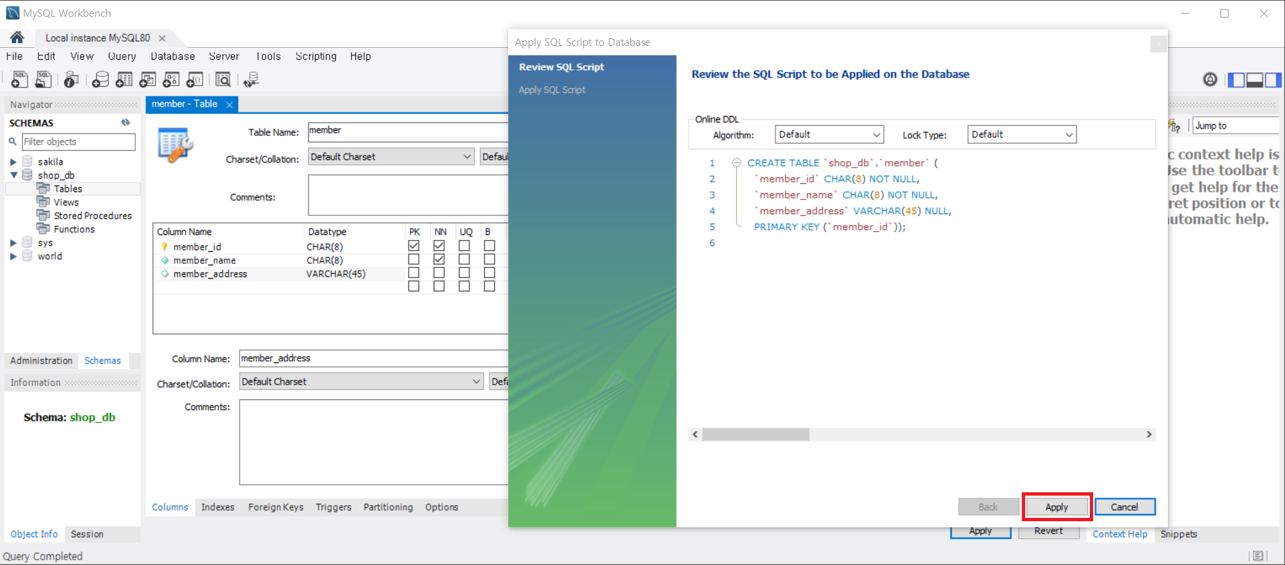Image resolution: width=1285 pixels, height=565 pixels.
Task: Create a new stored procedure icon
Action: pyautogui.click(x=171, y=79)
